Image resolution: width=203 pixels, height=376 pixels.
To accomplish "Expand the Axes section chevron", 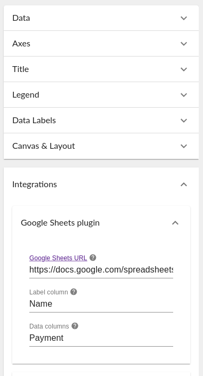I will [x=184, y=44].
